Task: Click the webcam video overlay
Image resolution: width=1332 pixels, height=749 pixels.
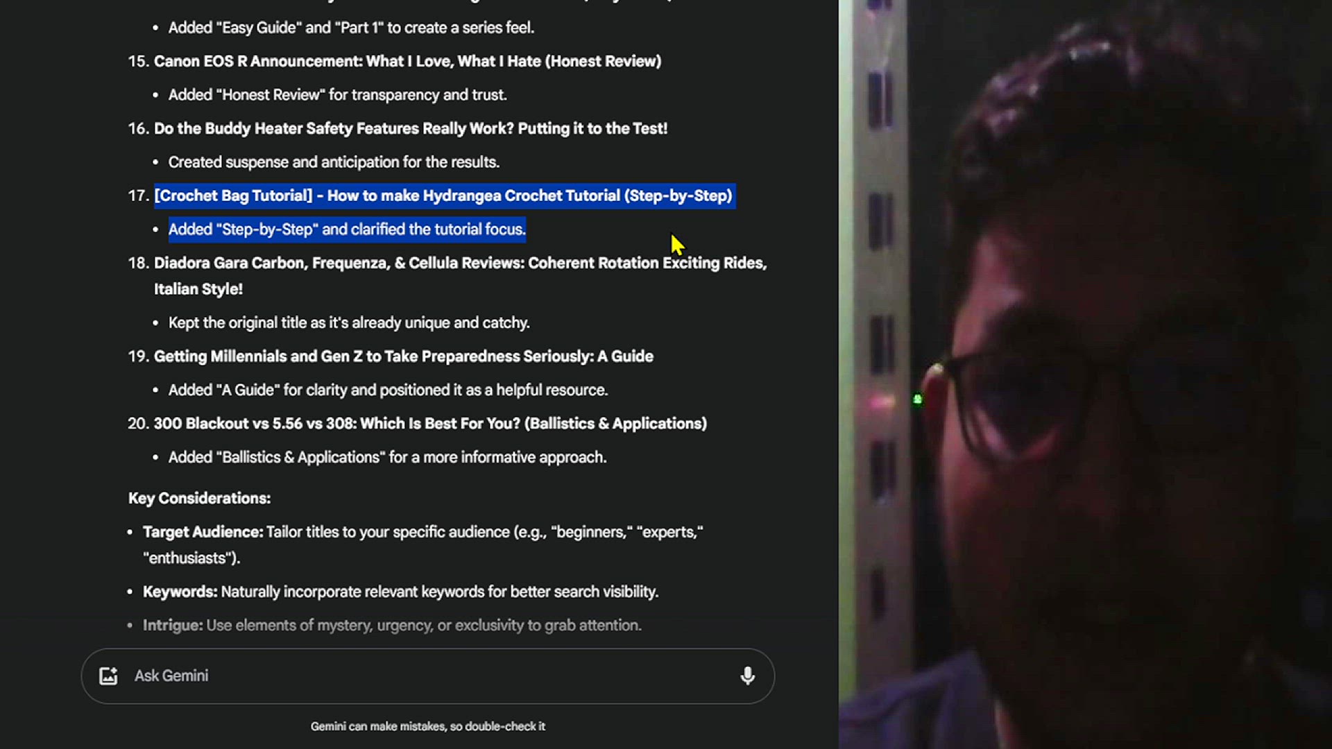Action: pyautogui.click(x=1085, y=374)
